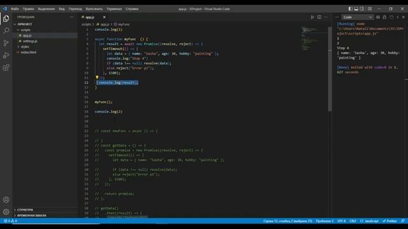
Task: Open the output panel ellipsis menu
Action: [x=337, y=17]
